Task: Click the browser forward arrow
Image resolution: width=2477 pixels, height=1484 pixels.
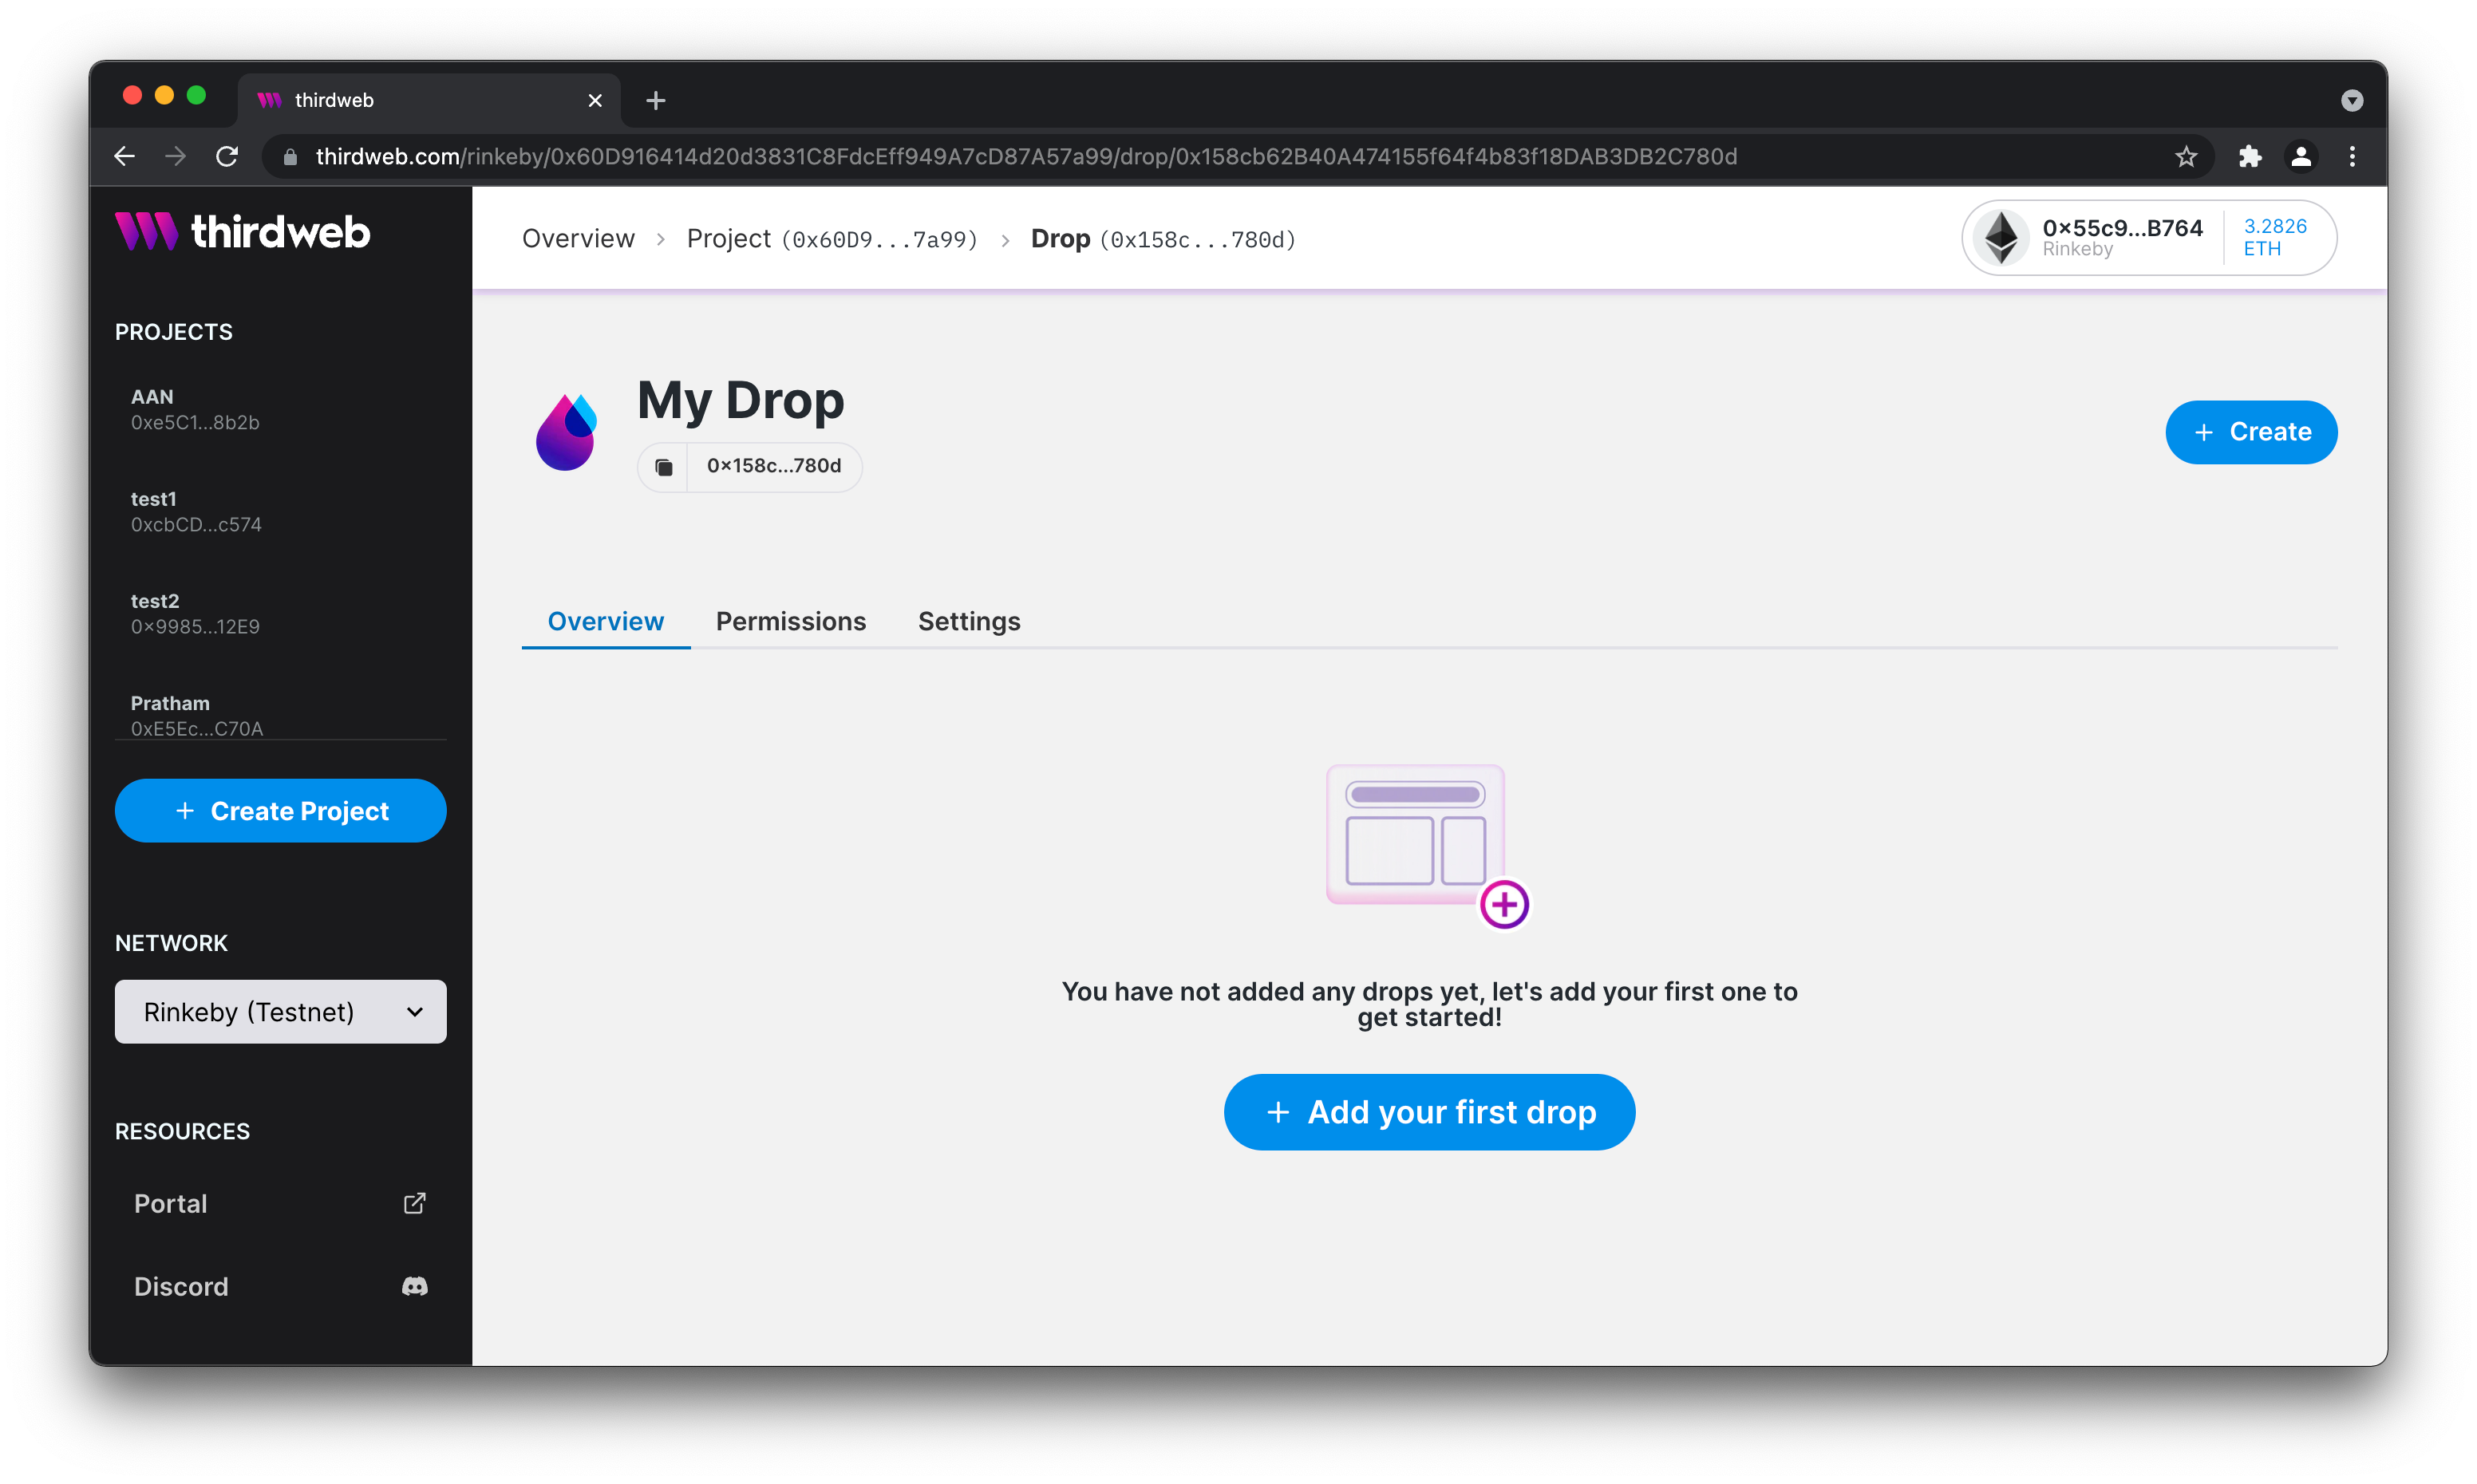Action: click(175, 156)
